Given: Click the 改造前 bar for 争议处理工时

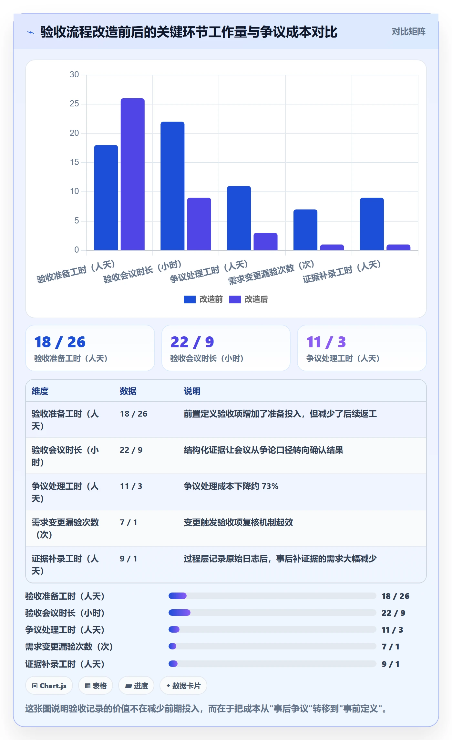Looking at the screenshot, I should click(x=239, y=218).
